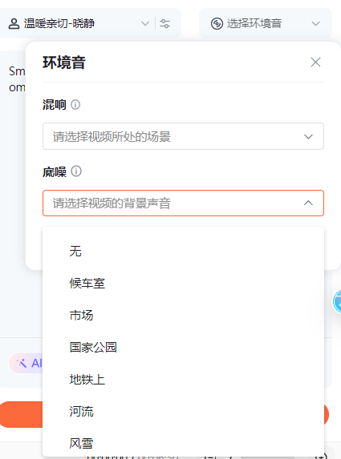Click the ambient sound disc icon
Viewport: 341px width, 459px height.
click(217, 23)
